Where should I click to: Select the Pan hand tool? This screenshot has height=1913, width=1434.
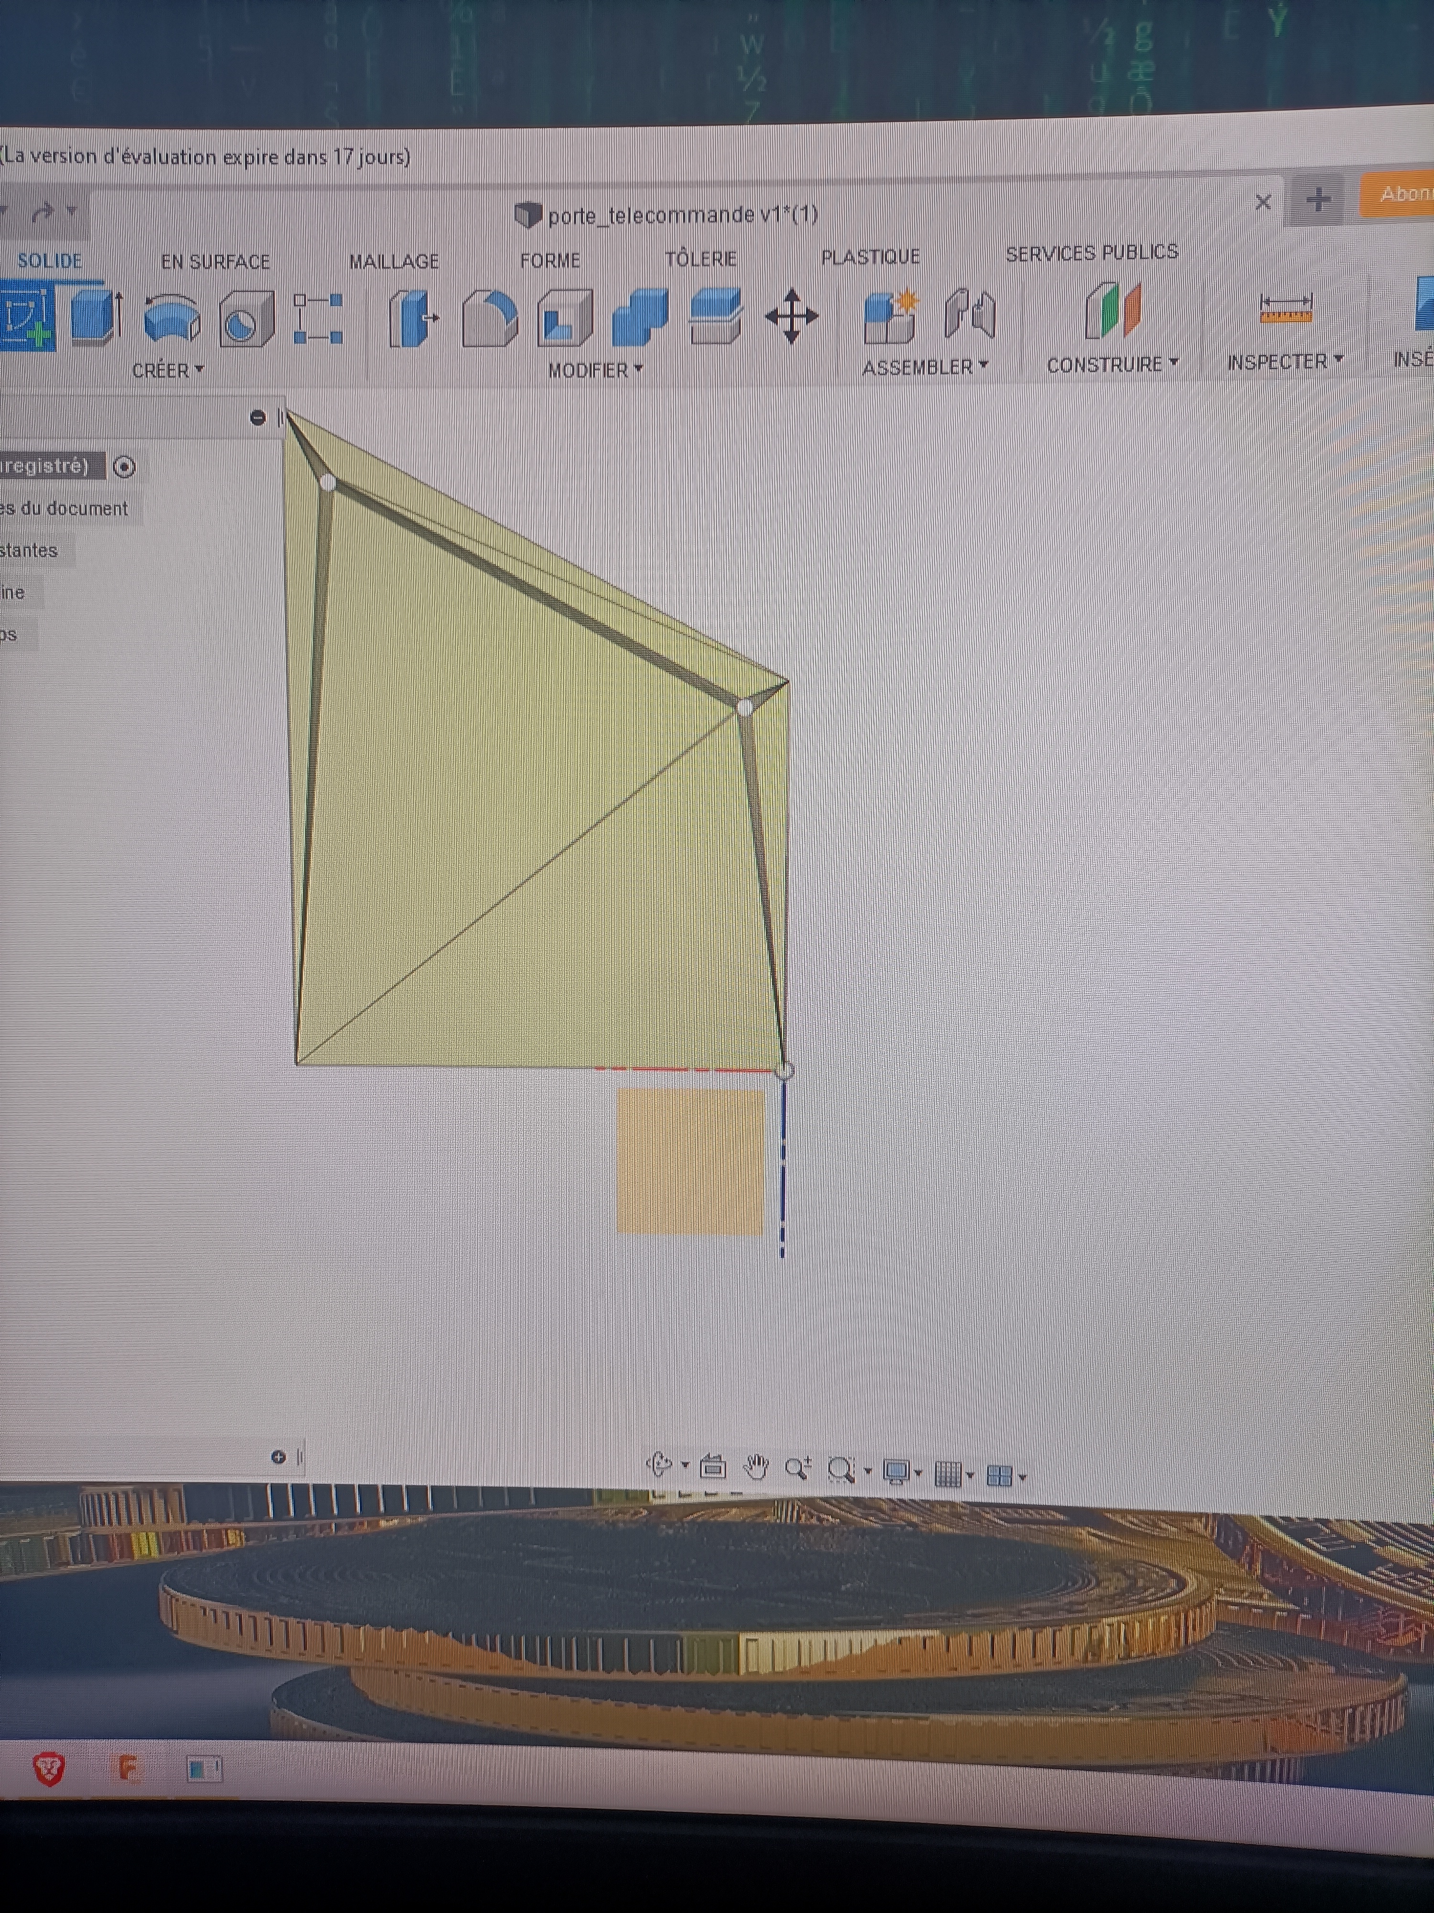[x=756, y=1467]
